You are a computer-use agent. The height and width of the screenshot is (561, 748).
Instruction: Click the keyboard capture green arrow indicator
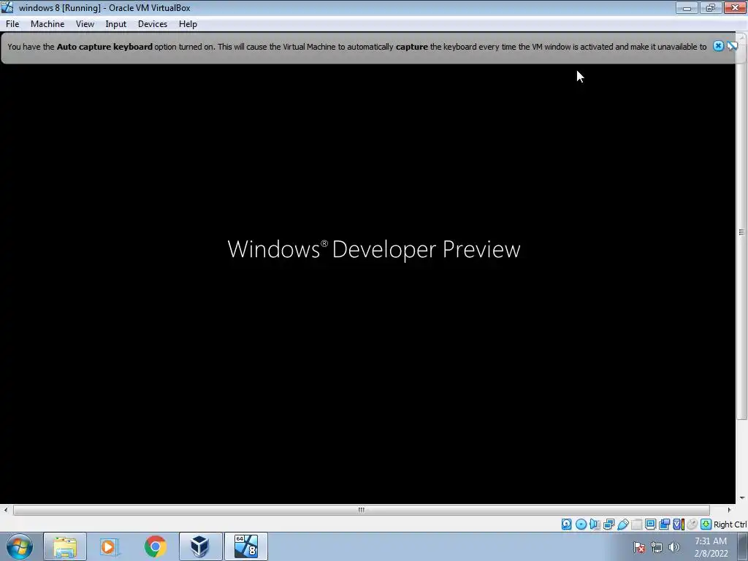(706, 524)
